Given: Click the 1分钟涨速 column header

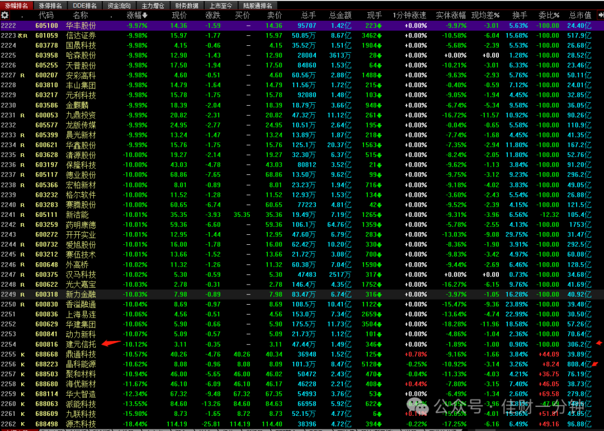Looking at the screenshot, I should tap(409, 16).
